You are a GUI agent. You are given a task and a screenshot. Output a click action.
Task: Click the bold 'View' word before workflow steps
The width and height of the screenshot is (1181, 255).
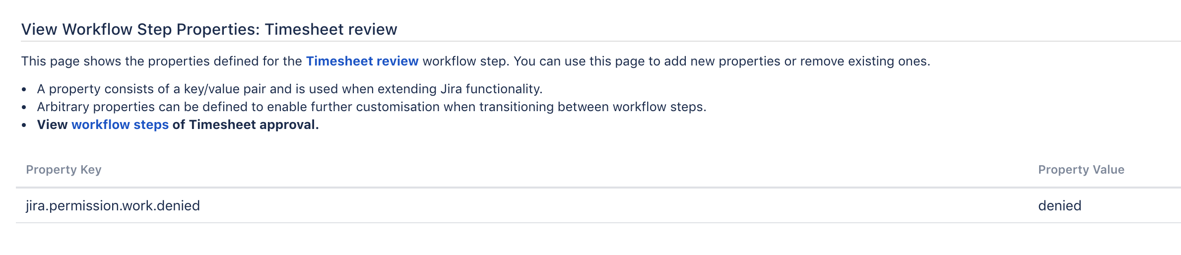[x=52, y=125]
